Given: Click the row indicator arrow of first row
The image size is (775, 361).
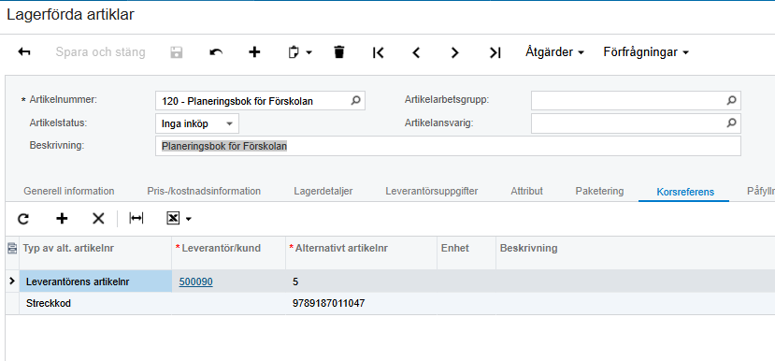Looking at the screenshot, I should point(12,281).
